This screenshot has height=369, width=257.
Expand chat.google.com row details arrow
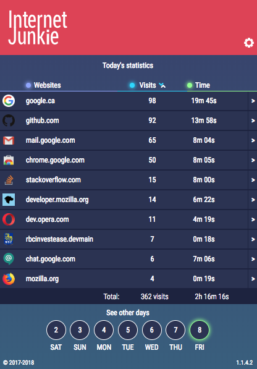pos(253,259)
